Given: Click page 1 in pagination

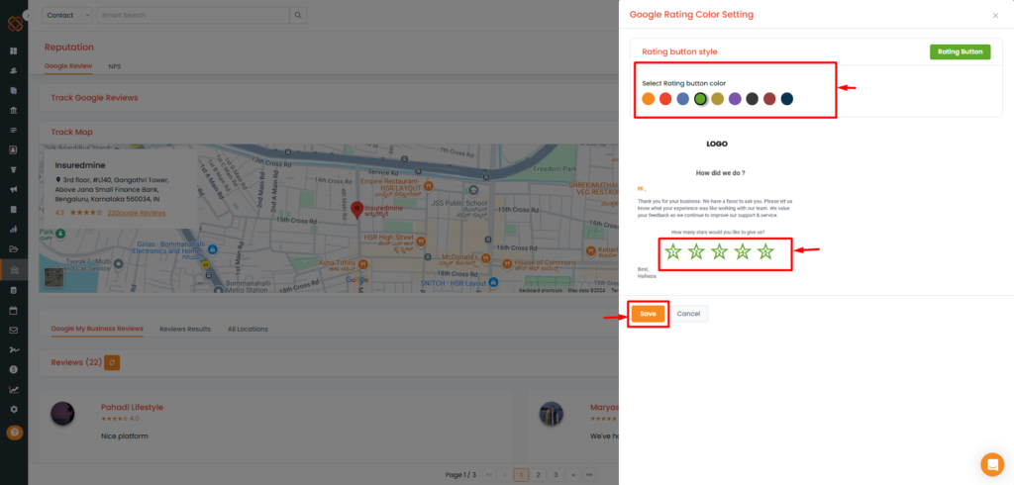Looking at the screenshot, I should (x=521, y=475).
